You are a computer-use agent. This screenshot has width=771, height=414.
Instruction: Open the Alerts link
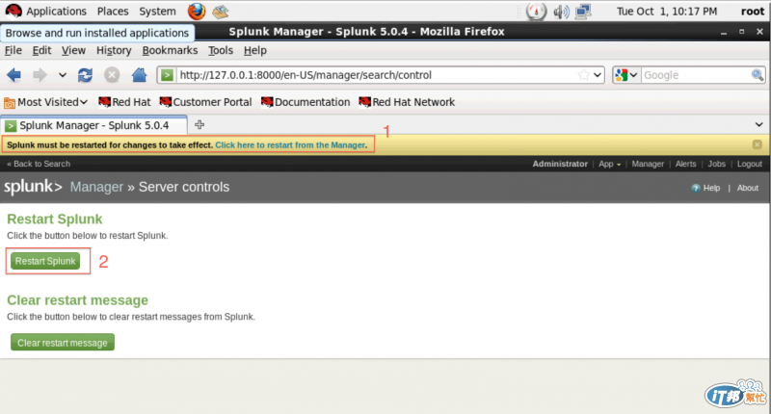pyautogui.click(x=685, y=164)
